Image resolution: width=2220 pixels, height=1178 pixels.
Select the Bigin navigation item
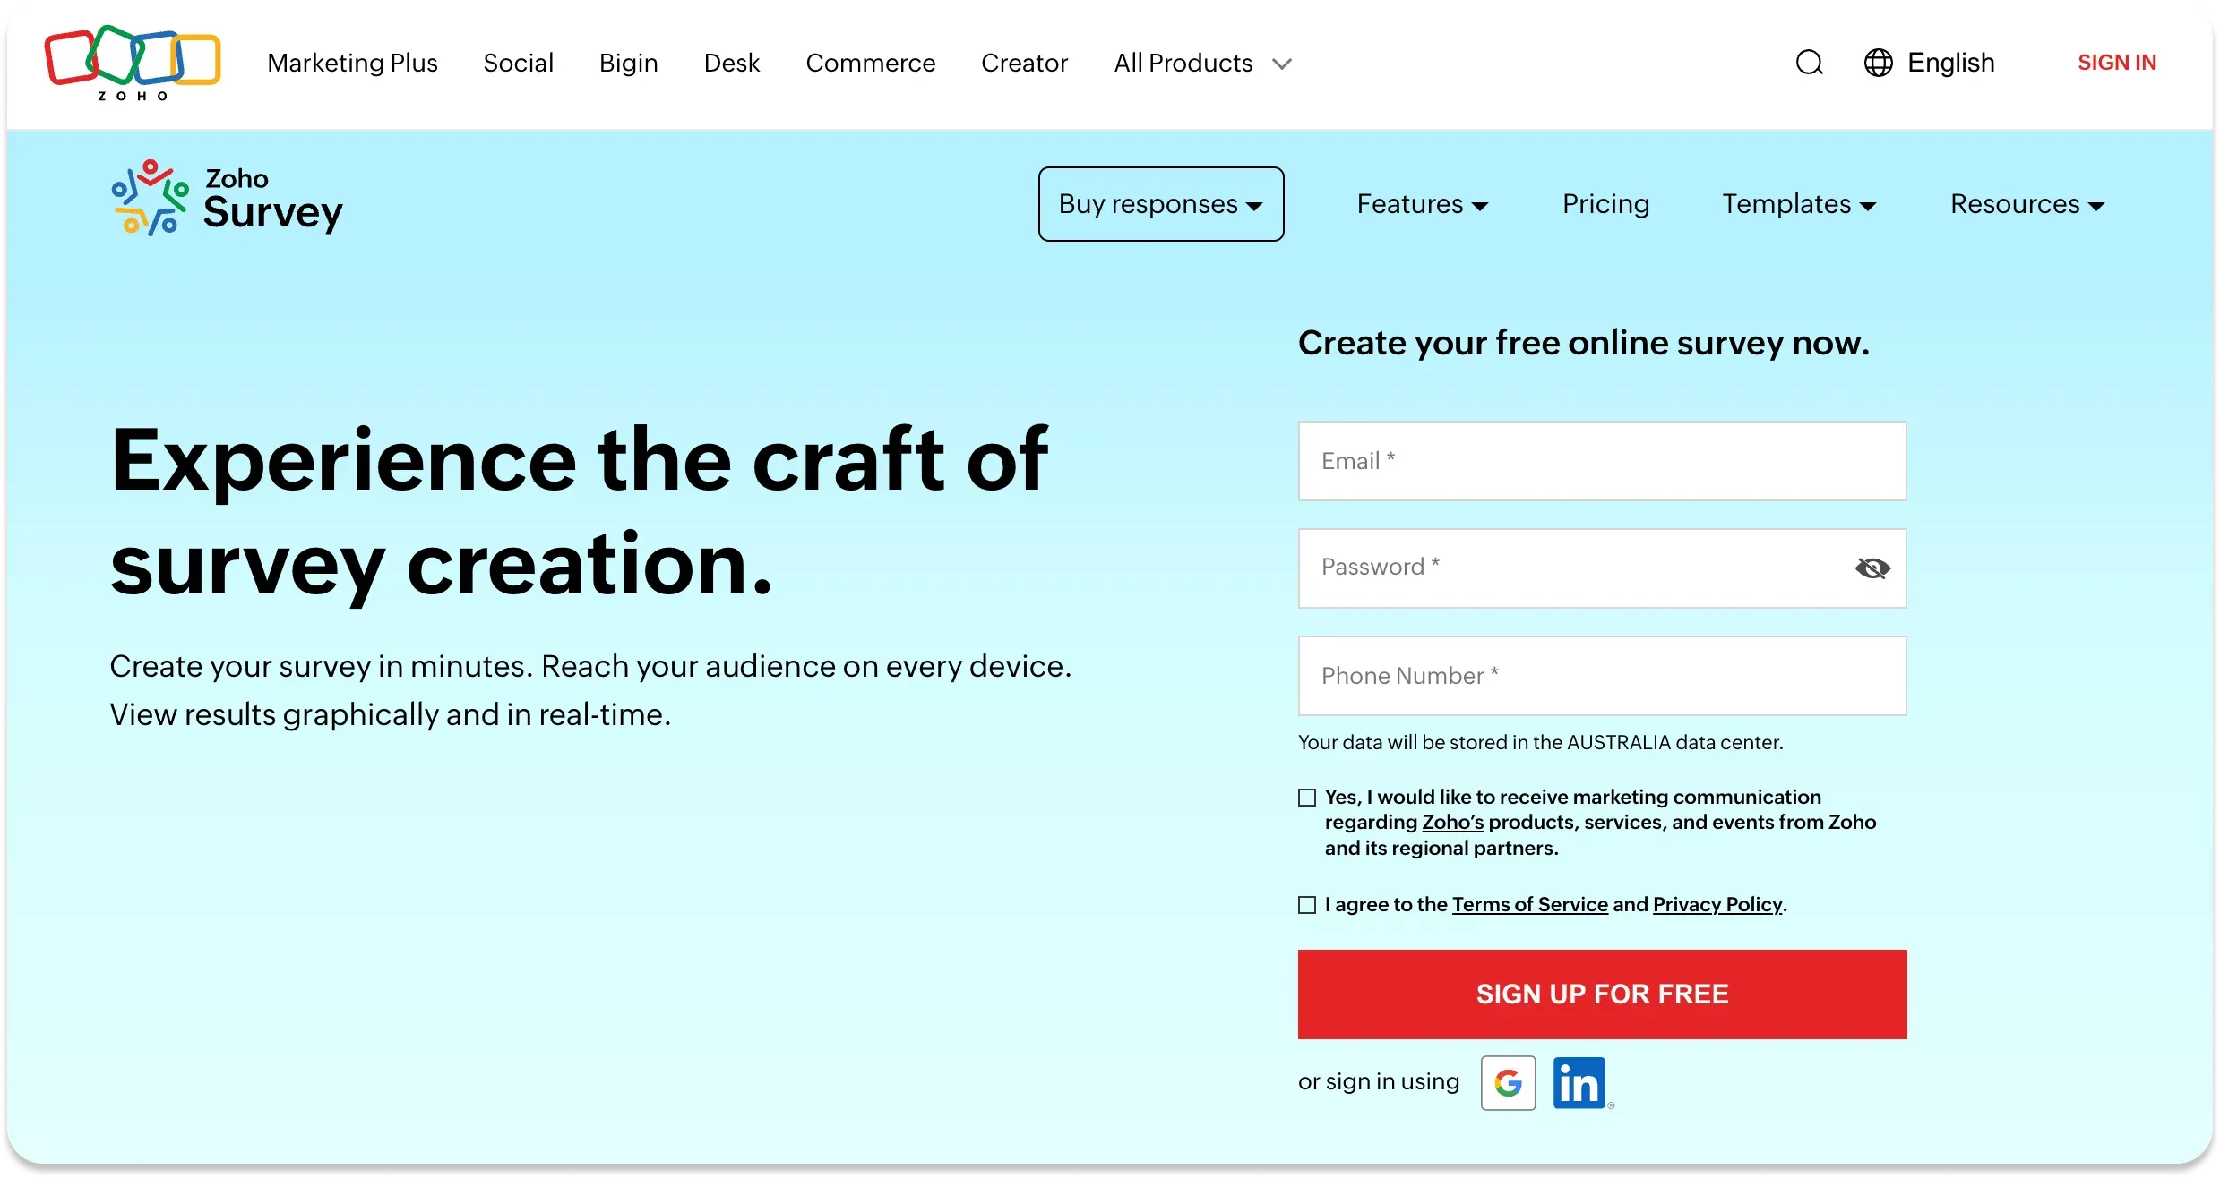(x=628, y=63)
